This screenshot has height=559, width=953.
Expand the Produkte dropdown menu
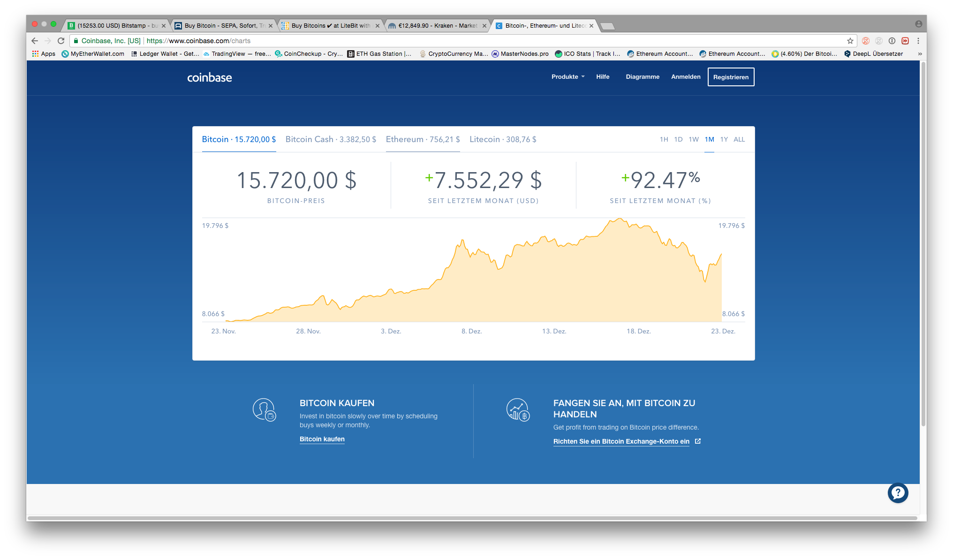[568, 77]
